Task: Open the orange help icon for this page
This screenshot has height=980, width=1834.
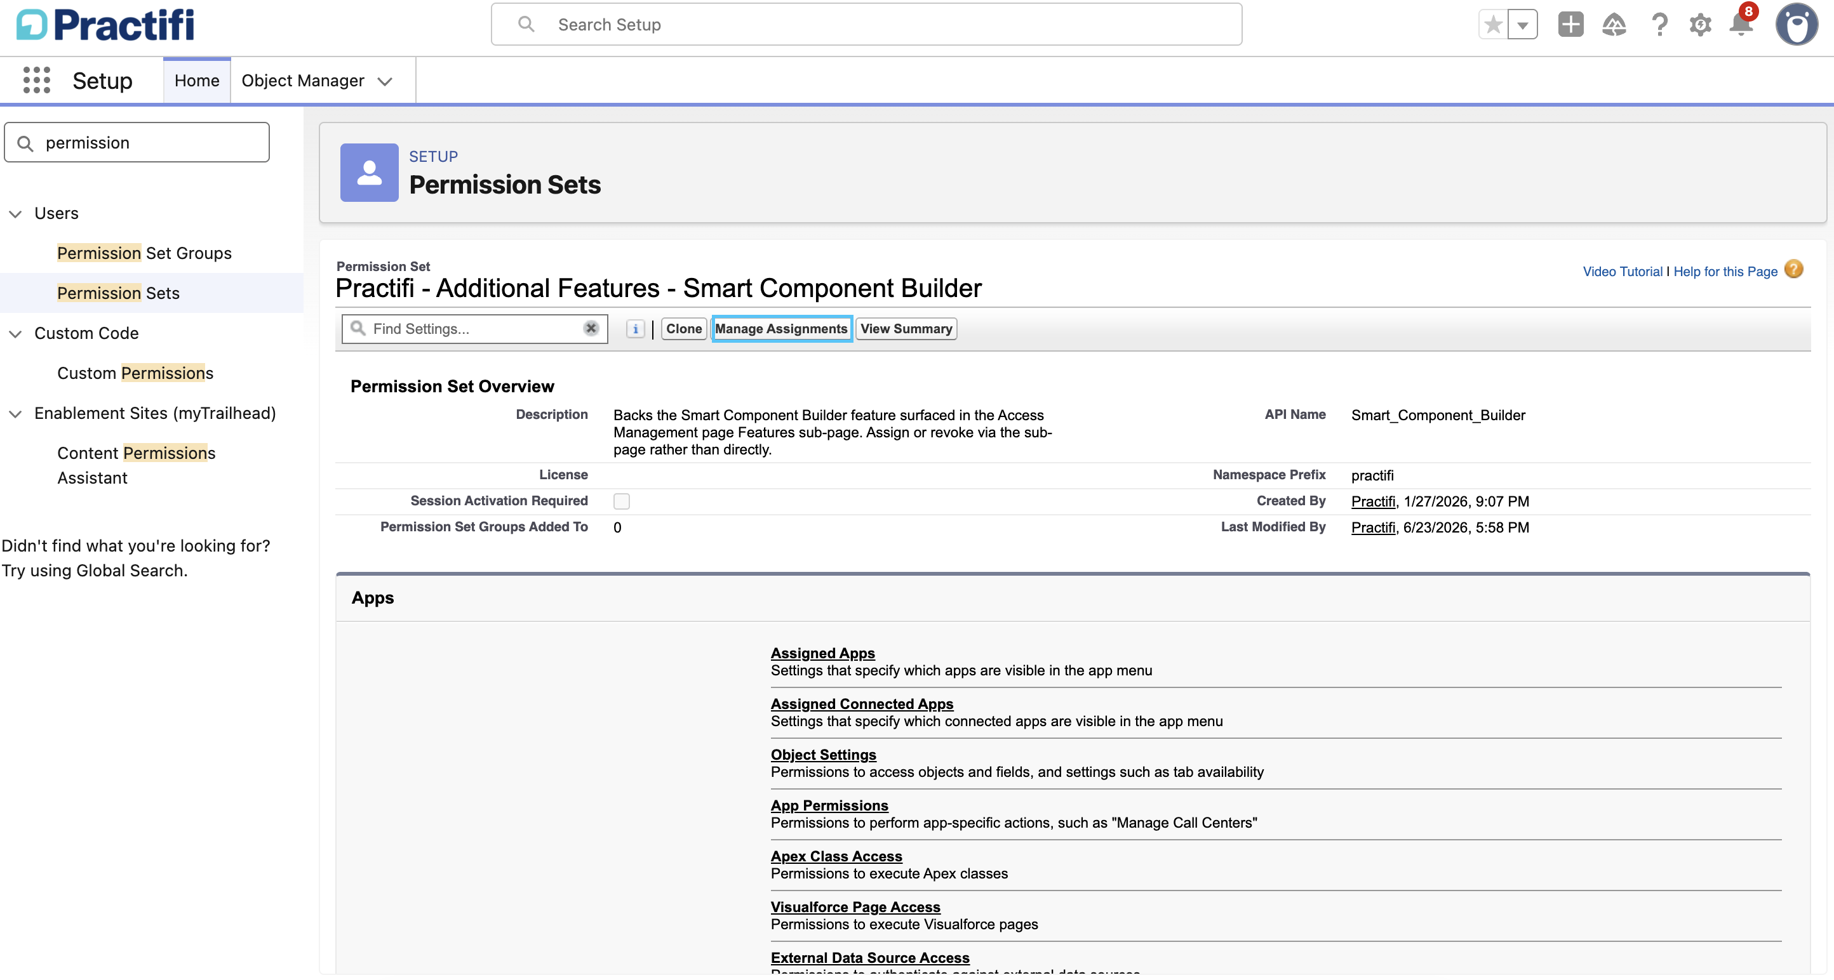Action: (1793, 270)
